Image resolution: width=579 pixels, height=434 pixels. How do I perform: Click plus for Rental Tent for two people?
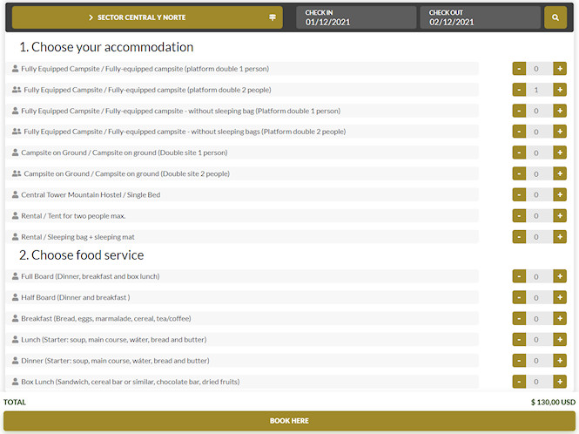click(x=559, y=216)
